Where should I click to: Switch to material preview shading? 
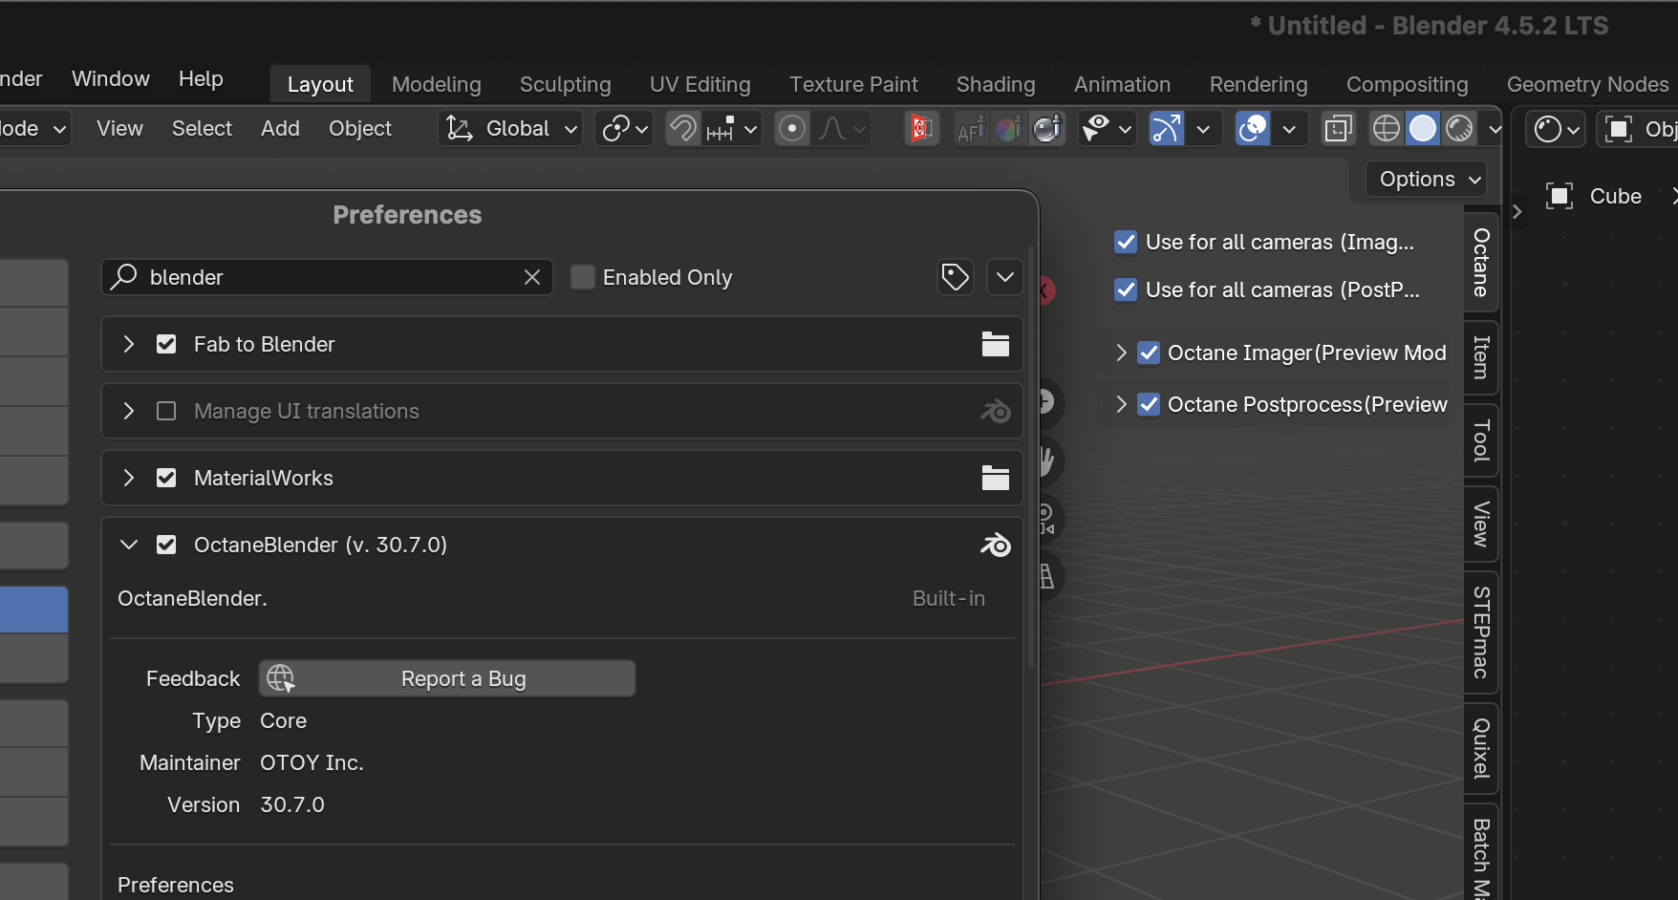[1459, 128]
